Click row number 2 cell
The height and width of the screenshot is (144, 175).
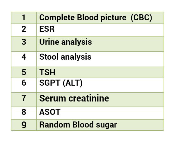(x=24, y=30)
